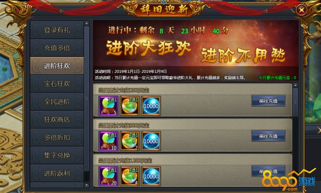Click 前往充值 button for 200元宝 tier

coord(268,100)
